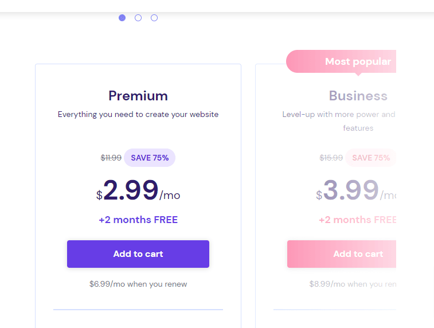
Task: Click the $6.99/mo renewal note
Action: click(x=138, y=284)
